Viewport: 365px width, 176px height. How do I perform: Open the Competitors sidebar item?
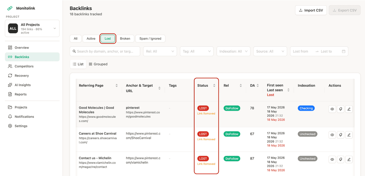[x=32, y=66]
